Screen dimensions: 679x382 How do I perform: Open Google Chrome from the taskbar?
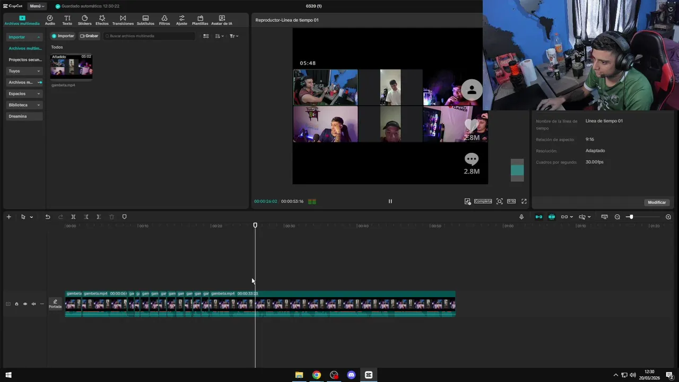coord(316,375)
